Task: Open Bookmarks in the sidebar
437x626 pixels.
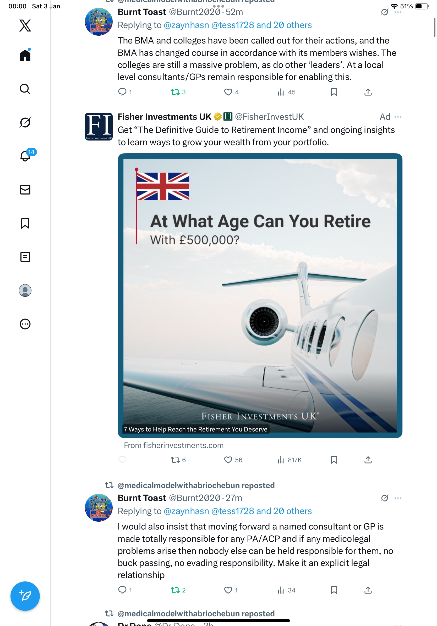Action: tap(25, 223)
